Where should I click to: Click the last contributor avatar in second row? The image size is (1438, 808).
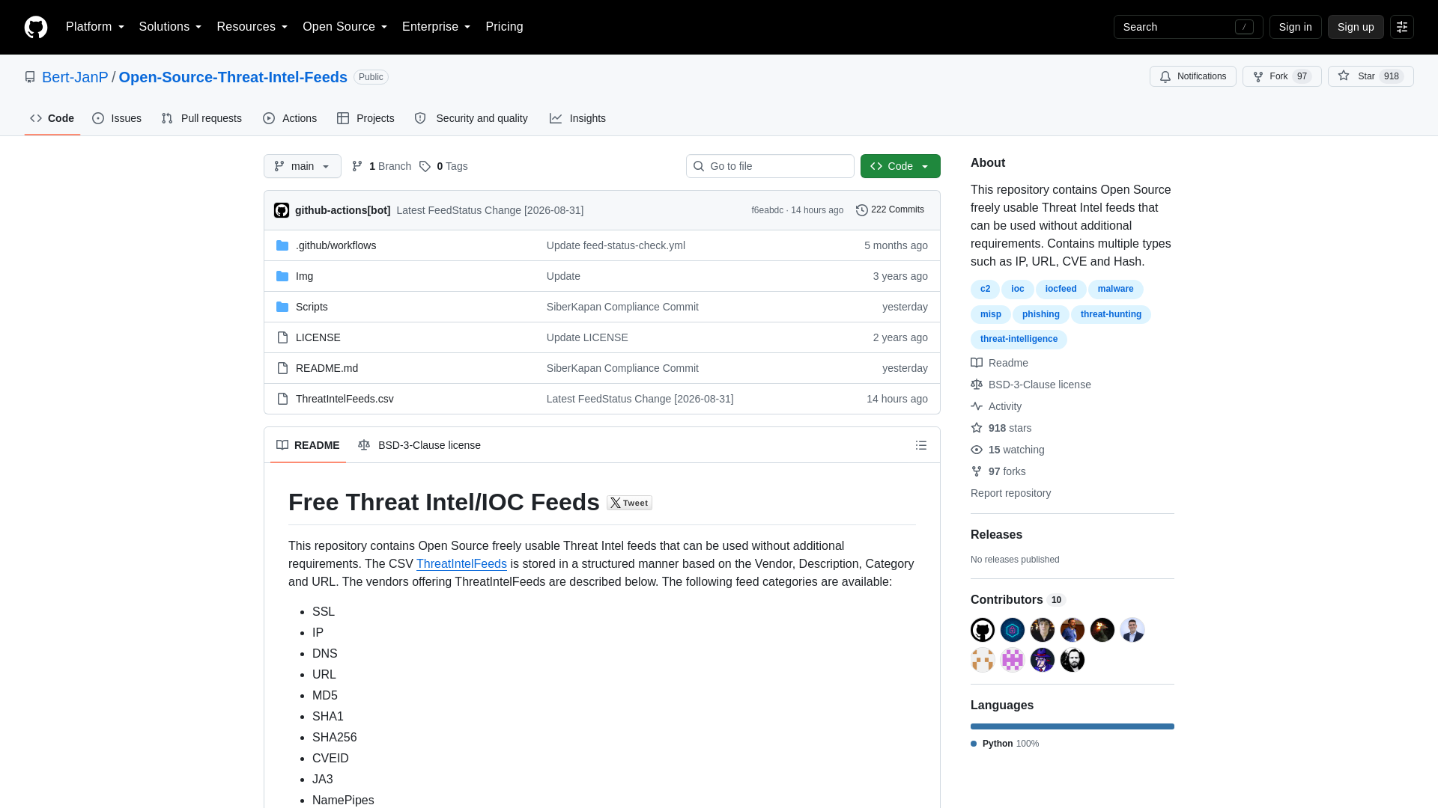click(1073, 660)
